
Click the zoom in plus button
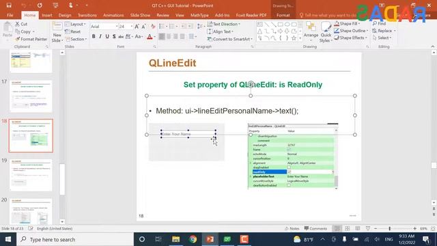(415, 228)
